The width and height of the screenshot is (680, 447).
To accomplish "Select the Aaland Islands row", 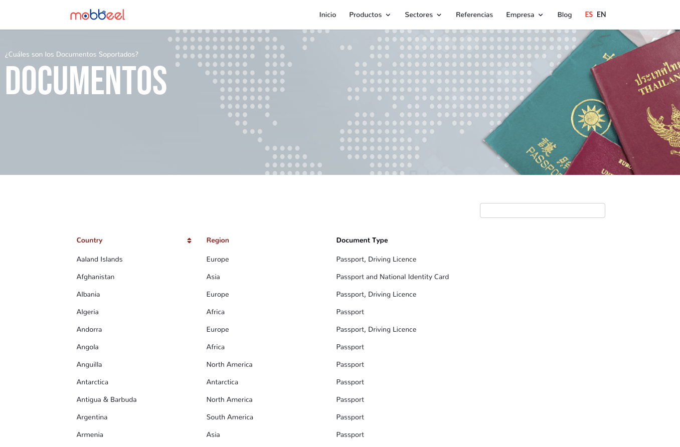I will [99, 260].
